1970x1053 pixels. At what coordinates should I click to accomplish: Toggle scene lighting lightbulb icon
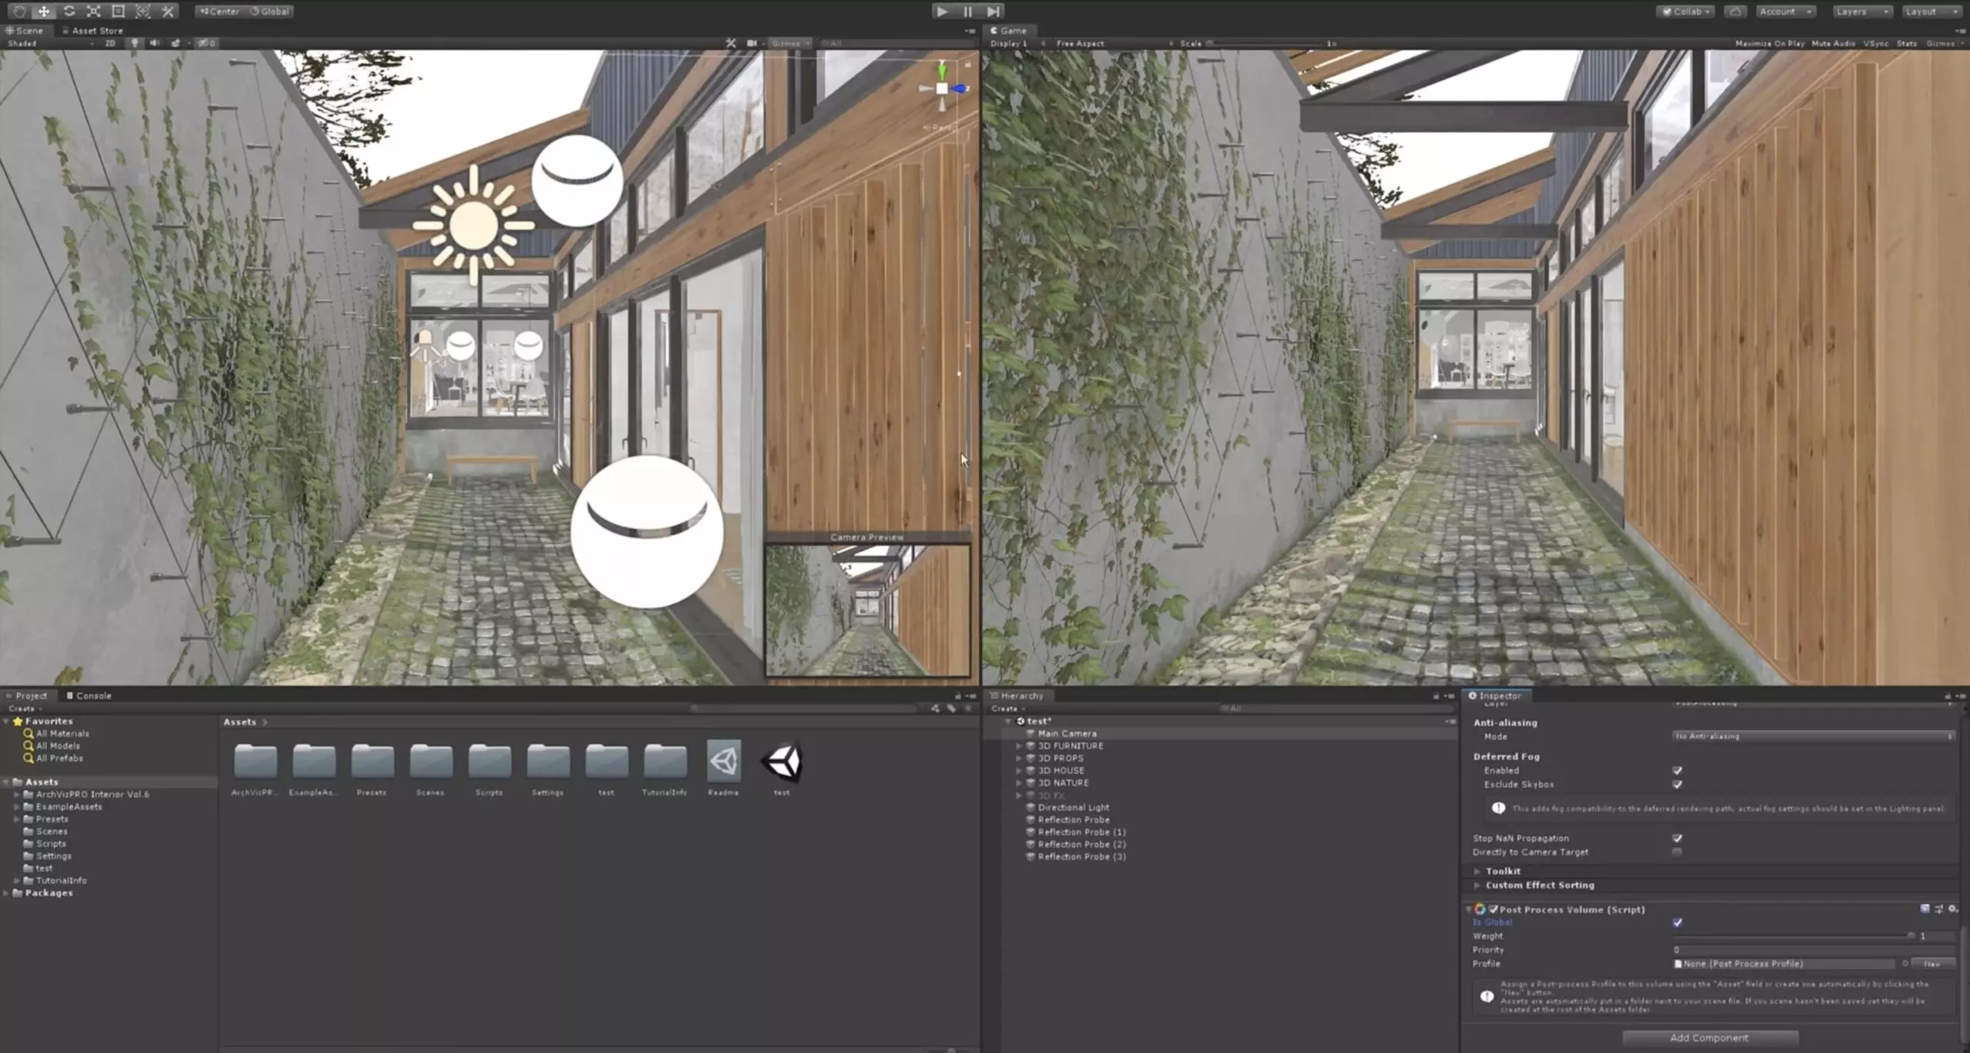(135, 44)
